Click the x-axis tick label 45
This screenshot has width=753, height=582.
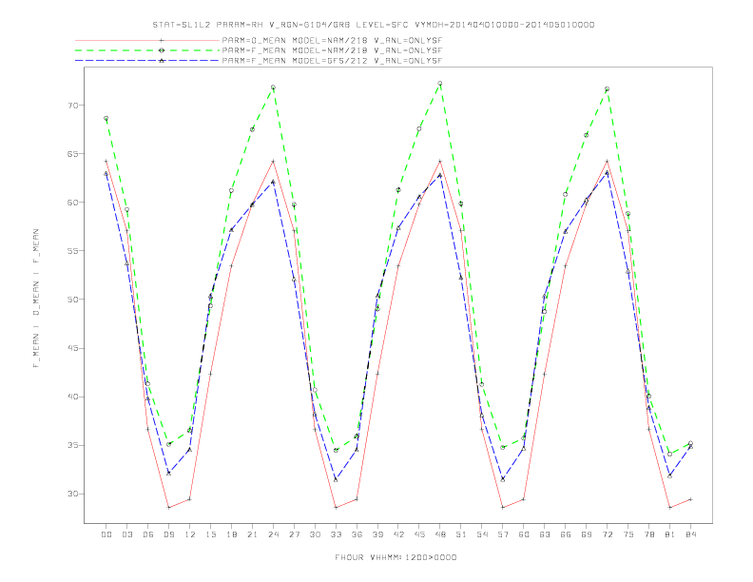click(x=419, y=534)
